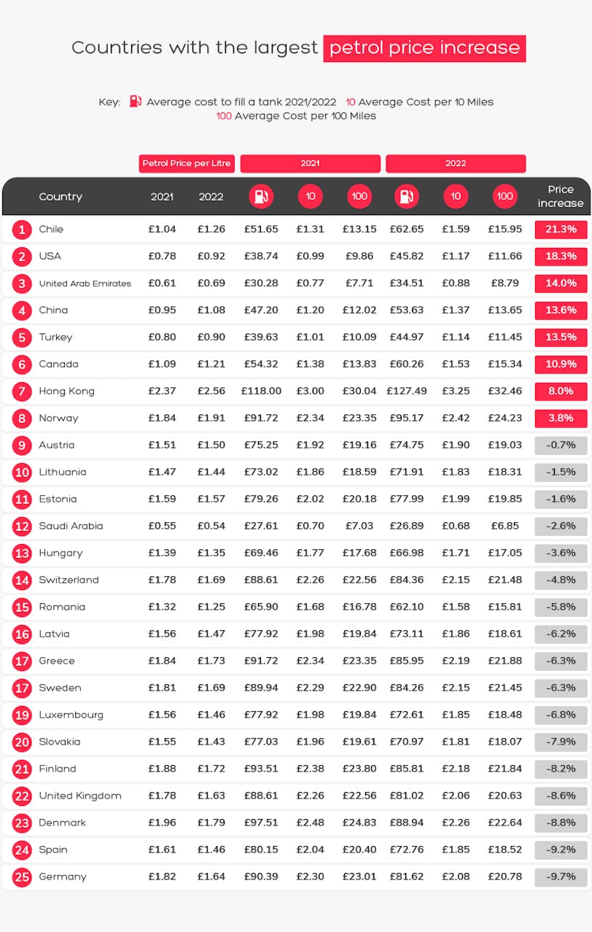Select the 10 miles circle under 2021
This screenshot has width=592, height=932.
click(310, 196)
